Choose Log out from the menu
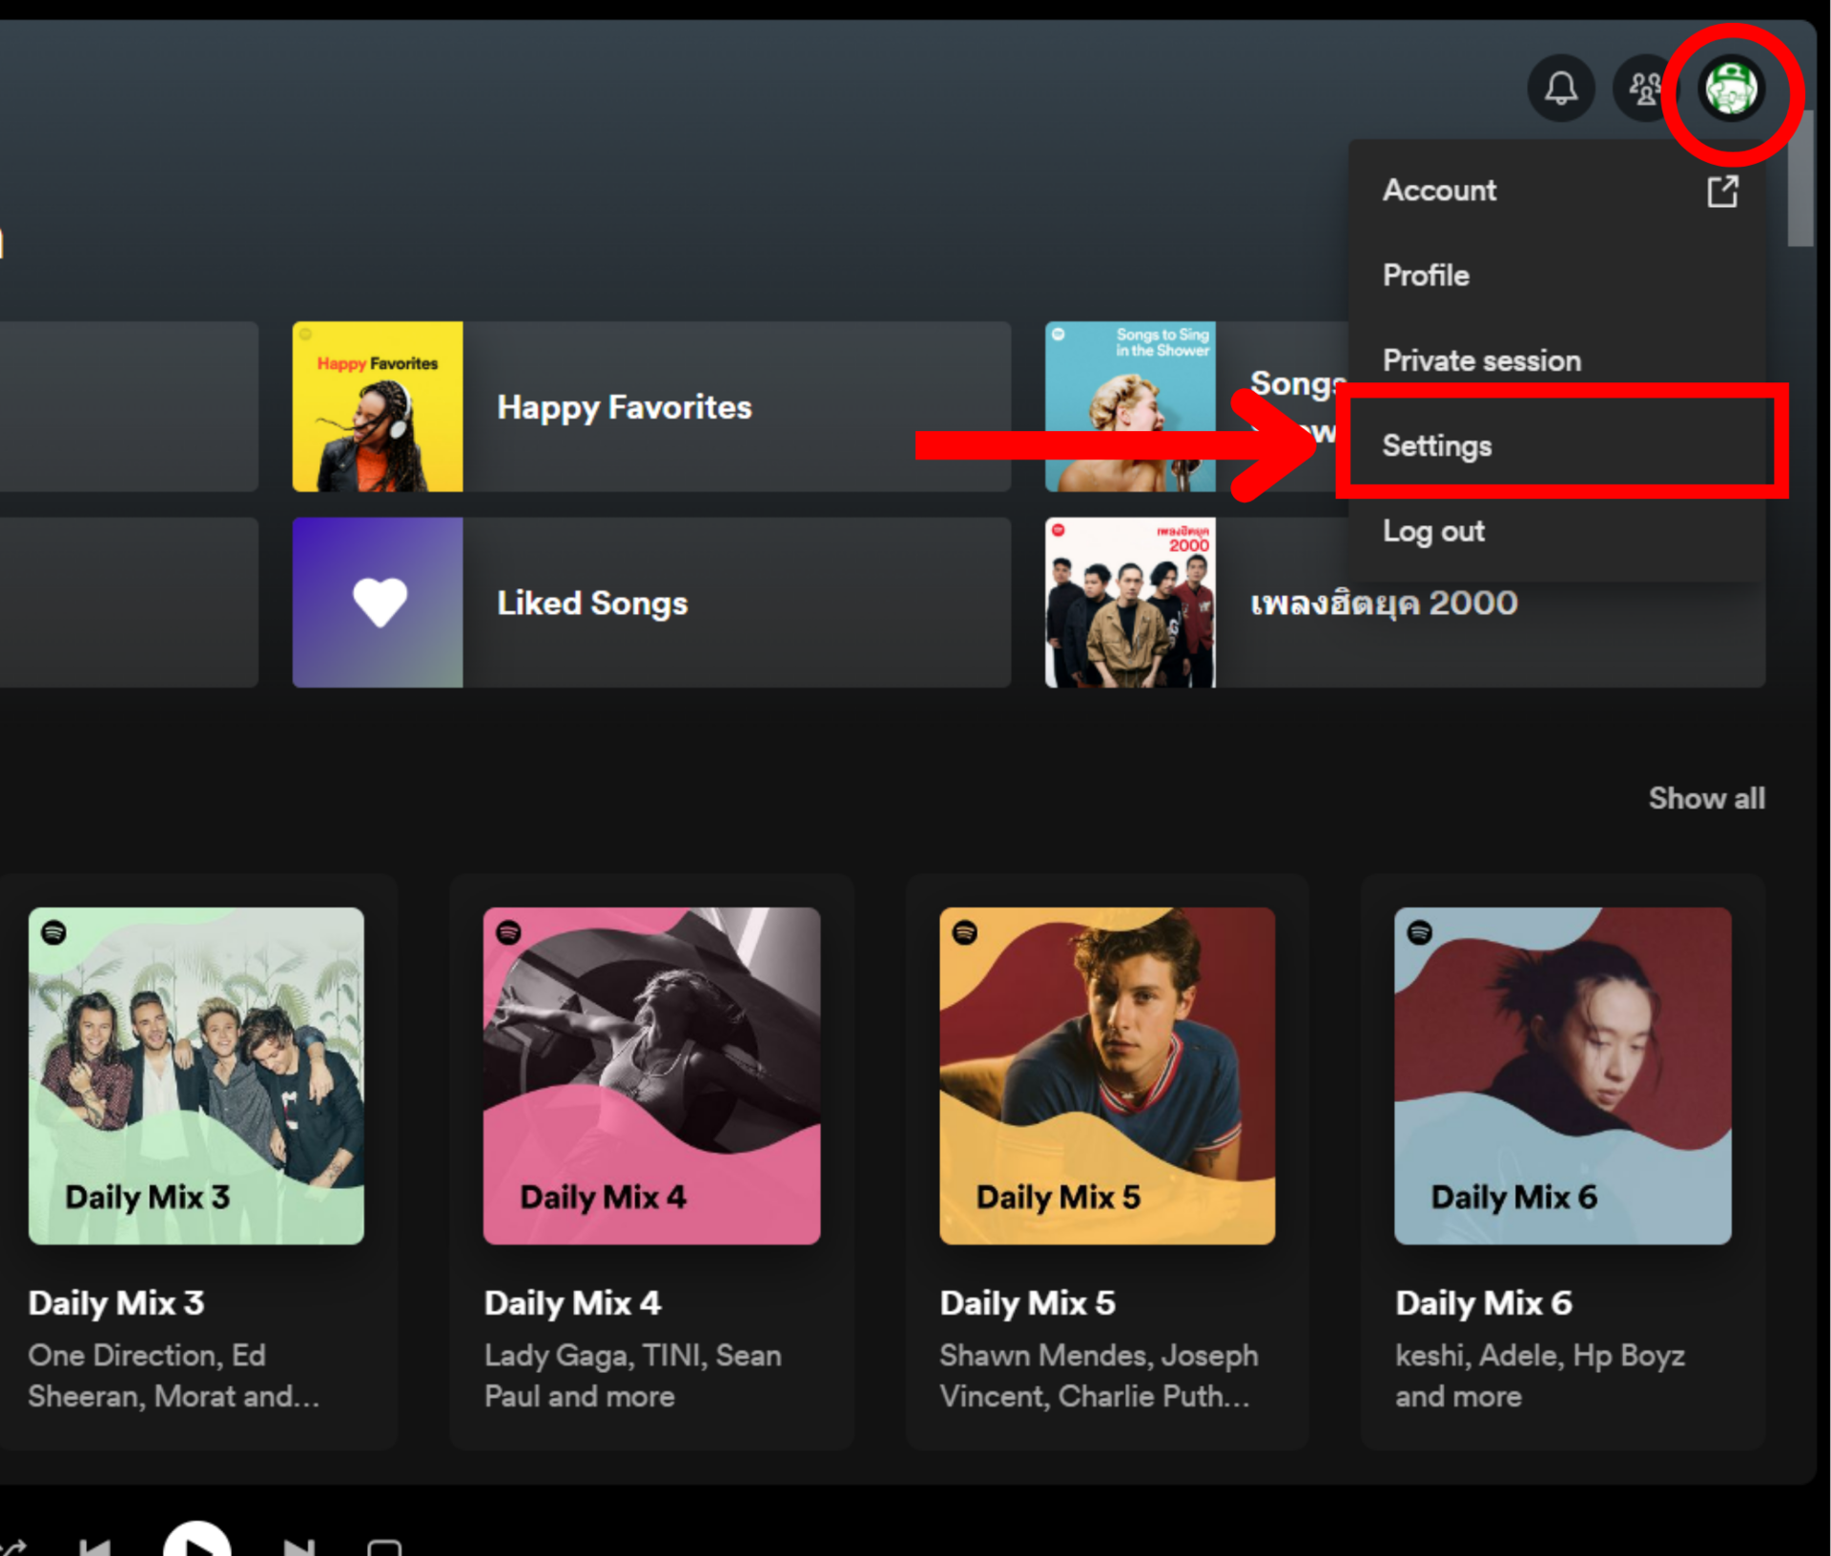Image resolution: width=1831 pixels, height=1556 pixels. (x=1433, y=531)
